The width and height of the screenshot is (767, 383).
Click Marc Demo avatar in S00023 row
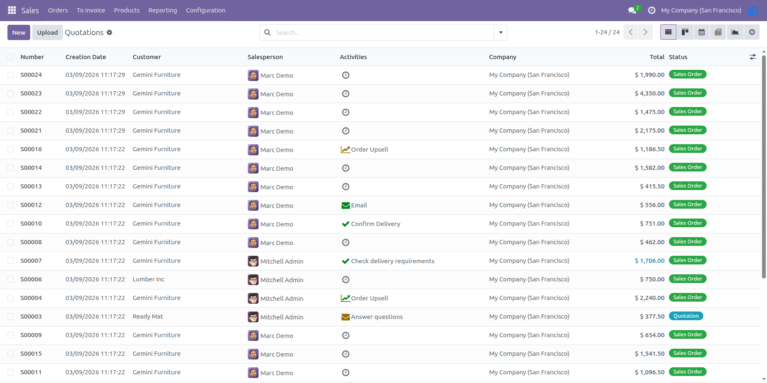coord(253,94)
